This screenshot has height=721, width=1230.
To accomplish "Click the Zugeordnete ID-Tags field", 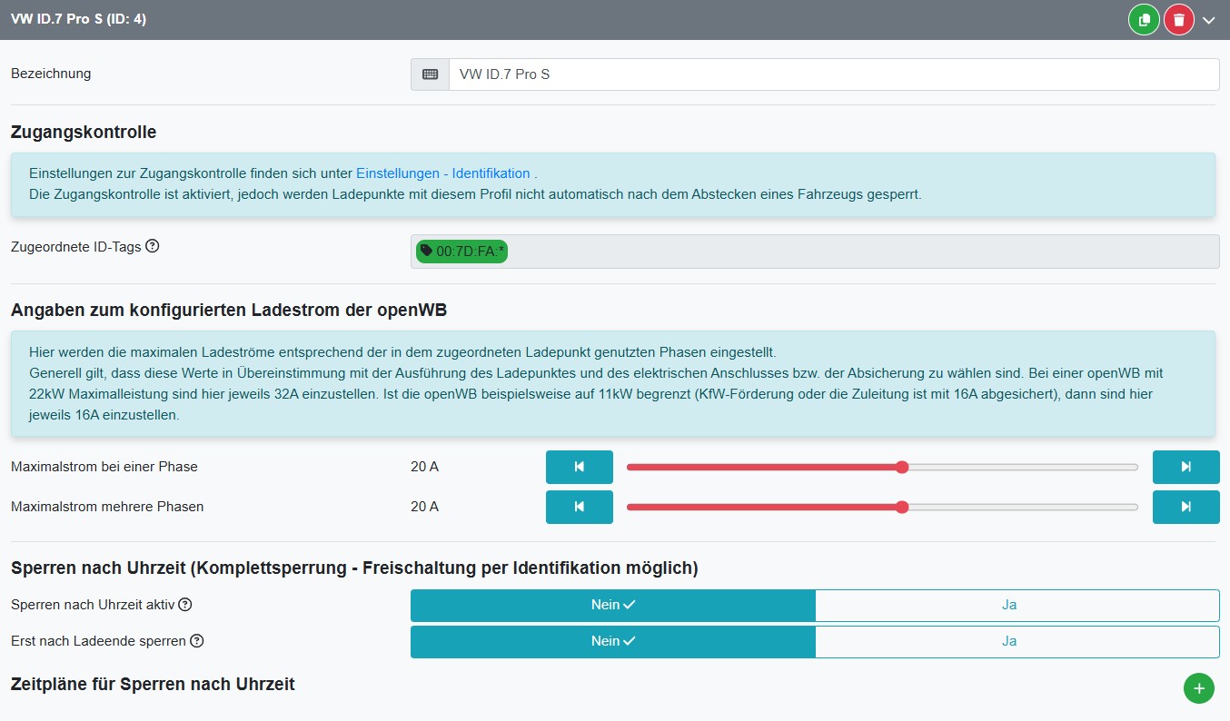I will pyautogui.click(x=861, y=252).
